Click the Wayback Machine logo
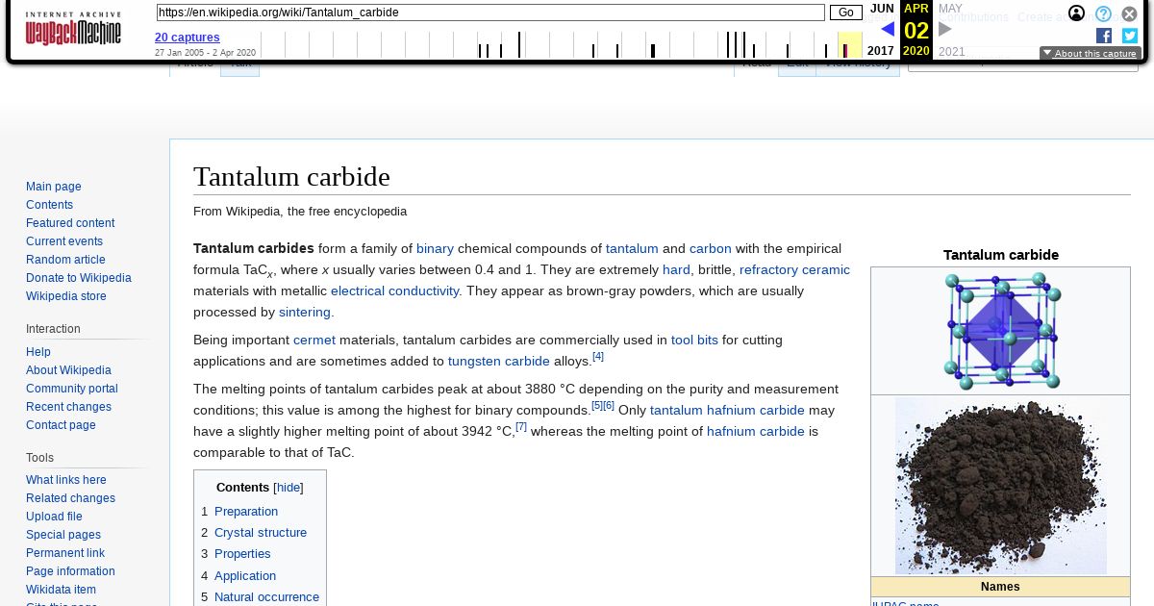 73,29
